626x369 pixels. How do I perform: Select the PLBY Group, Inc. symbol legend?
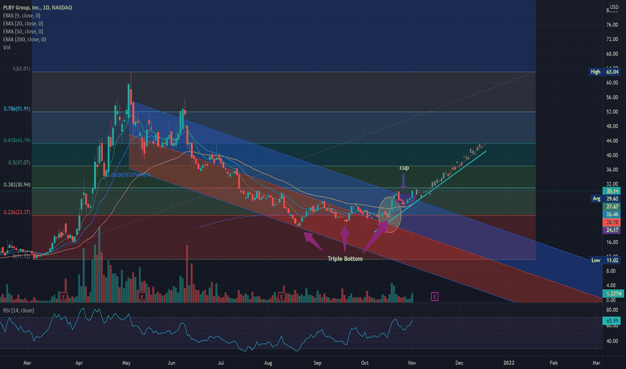coord(38,7)
